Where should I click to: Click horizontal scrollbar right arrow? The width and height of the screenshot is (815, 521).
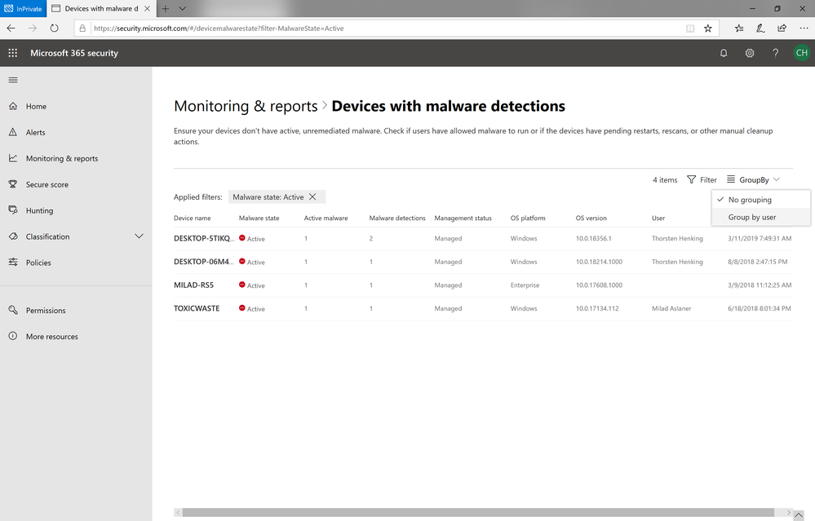point(789,513)
